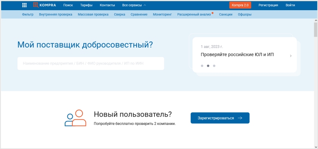Open Внутренняя проверка section
Screen dimensions: 318x149
click(56, 14)
